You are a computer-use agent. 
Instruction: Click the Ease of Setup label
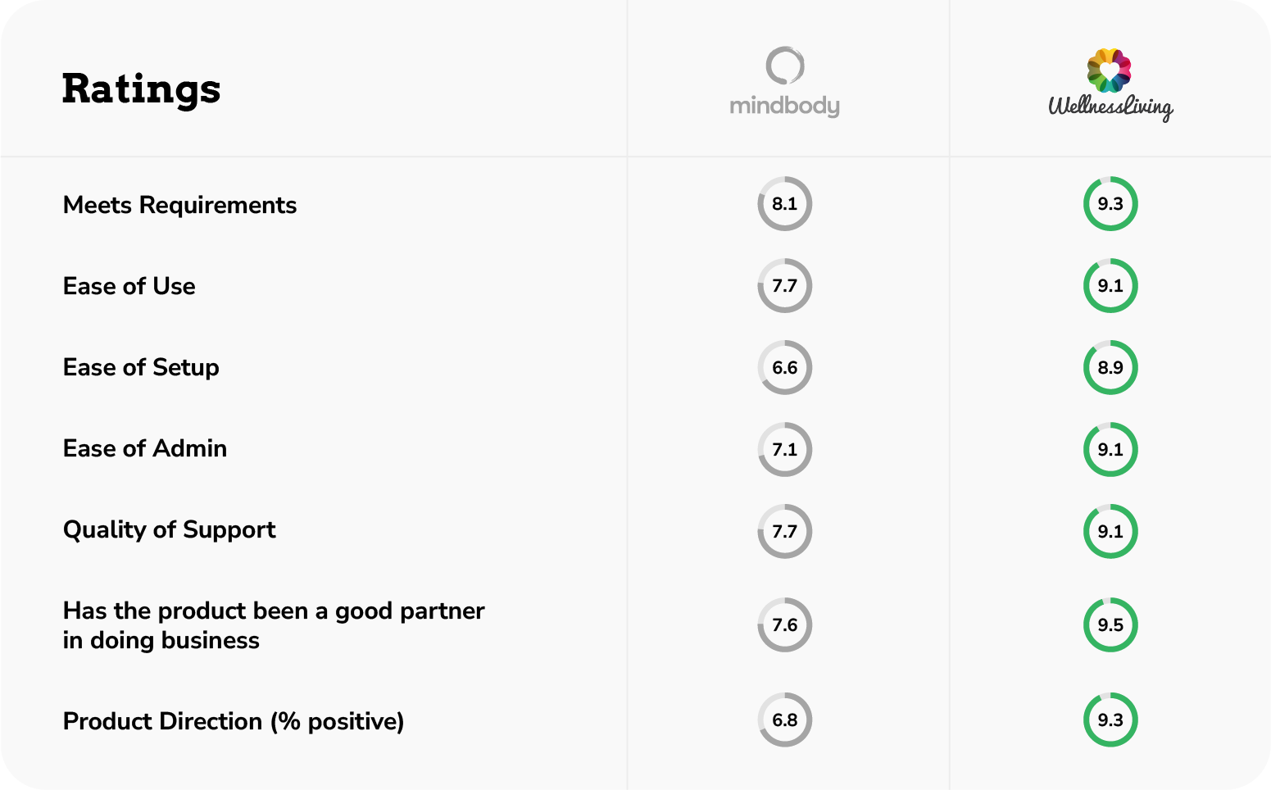tap(141, 367)
